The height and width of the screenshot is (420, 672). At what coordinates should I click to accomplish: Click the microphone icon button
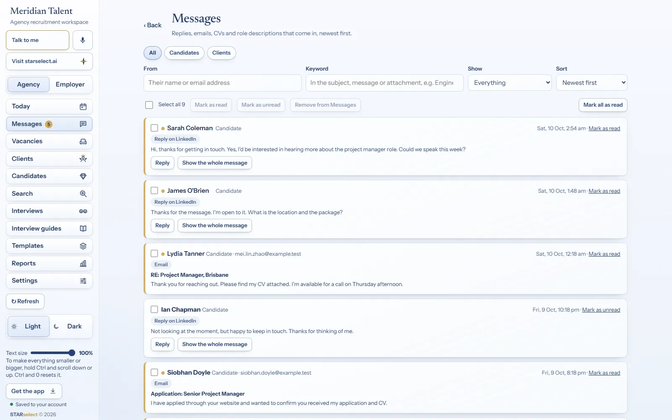click(x=83, y=40)
